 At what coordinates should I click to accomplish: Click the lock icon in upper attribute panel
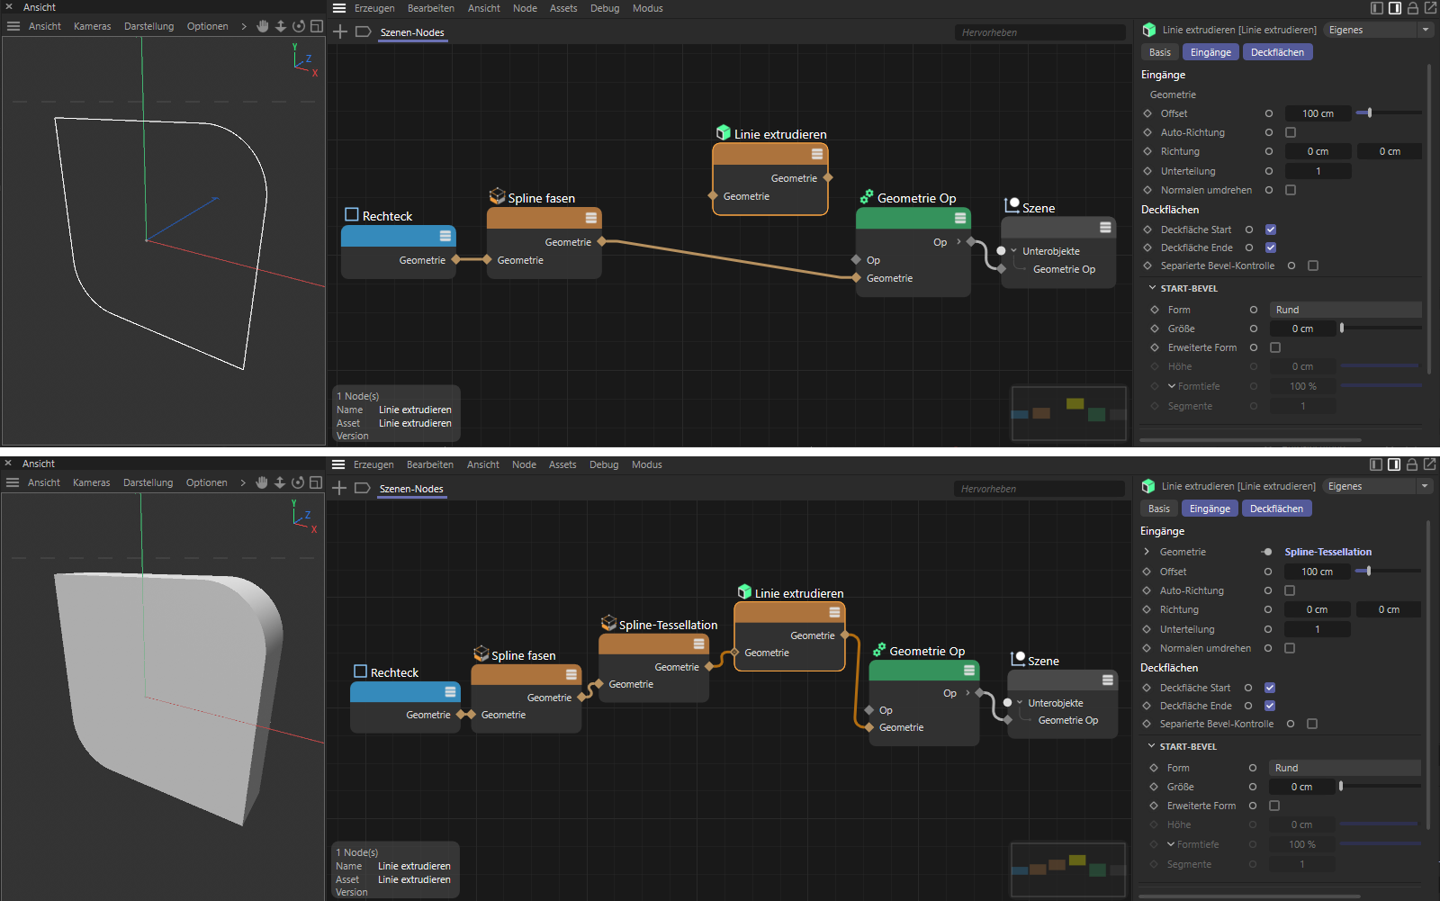(x=1412, y=8)
